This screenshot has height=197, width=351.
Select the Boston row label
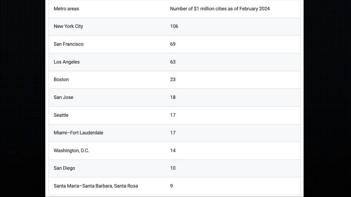click(x=61, y=79)
